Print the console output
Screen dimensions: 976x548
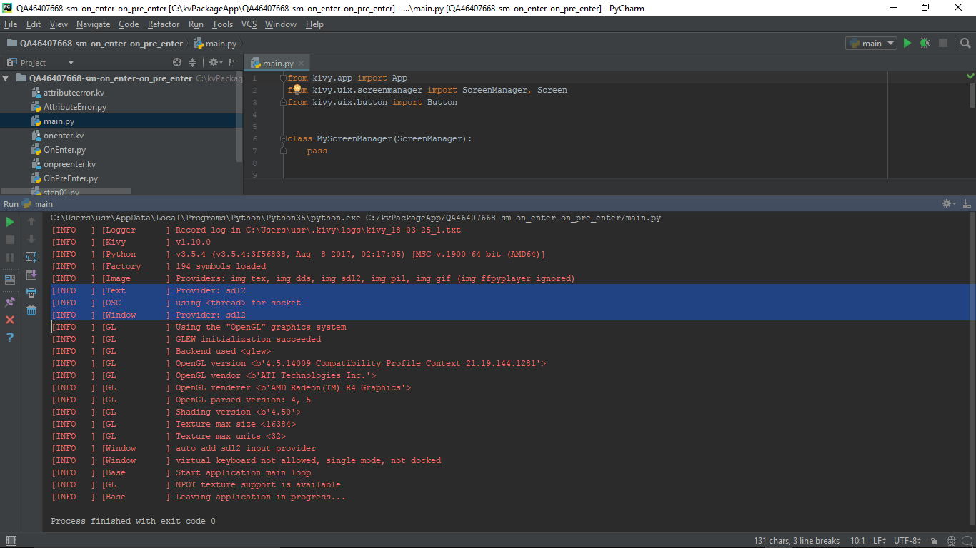31,293
